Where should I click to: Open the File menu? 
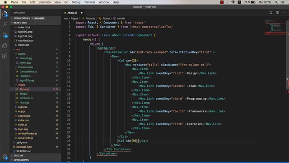(x=24, y=2)
